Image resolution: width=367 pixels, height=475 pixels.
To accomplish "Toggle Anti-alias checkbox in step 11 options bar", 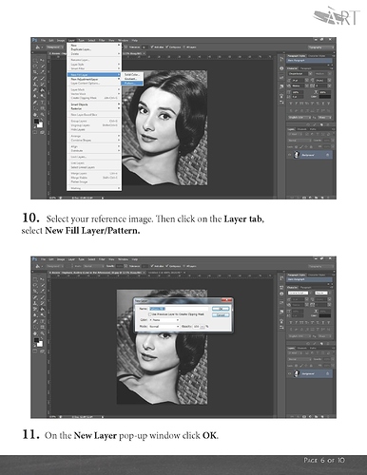I will 152,266.
